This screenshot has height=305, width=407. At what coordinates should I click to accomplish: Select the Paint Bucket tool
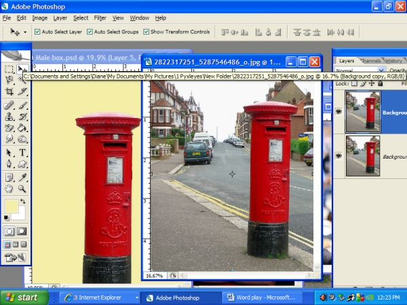click(22, 128)
